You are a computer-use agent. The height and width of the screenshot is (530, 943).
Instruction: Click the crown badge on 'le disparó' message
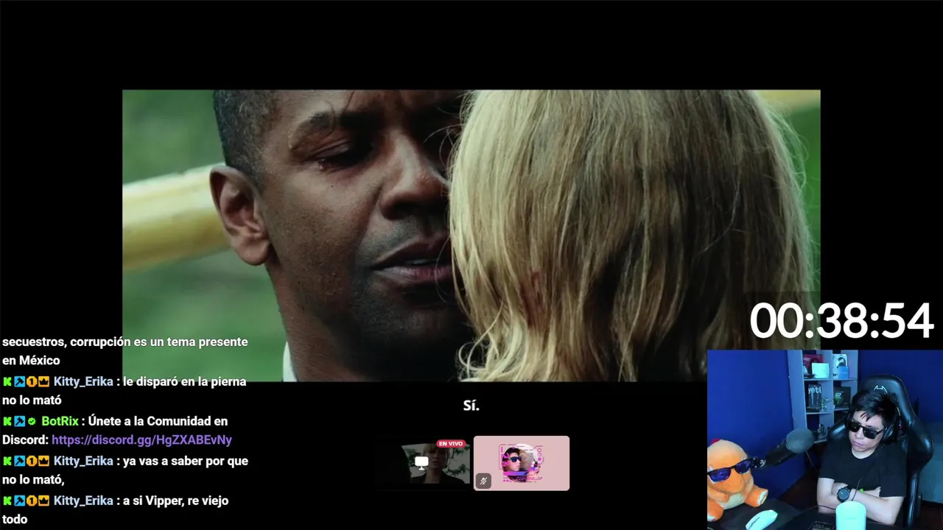43,382
